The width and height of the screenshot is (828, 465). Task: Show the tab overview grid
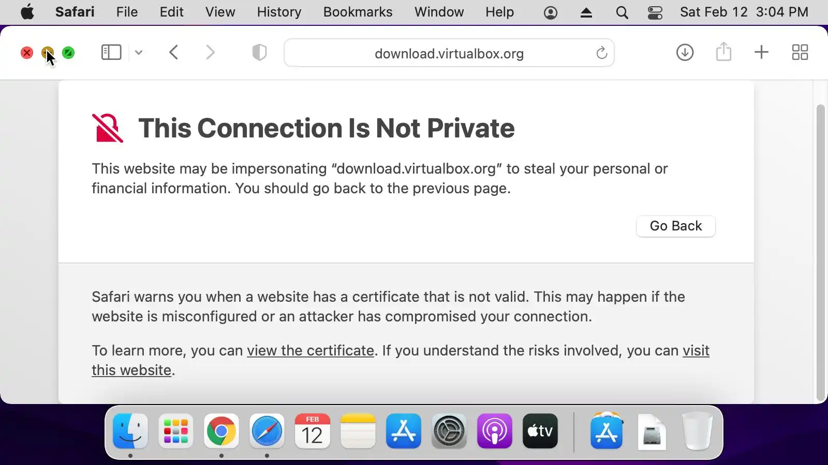800,52
